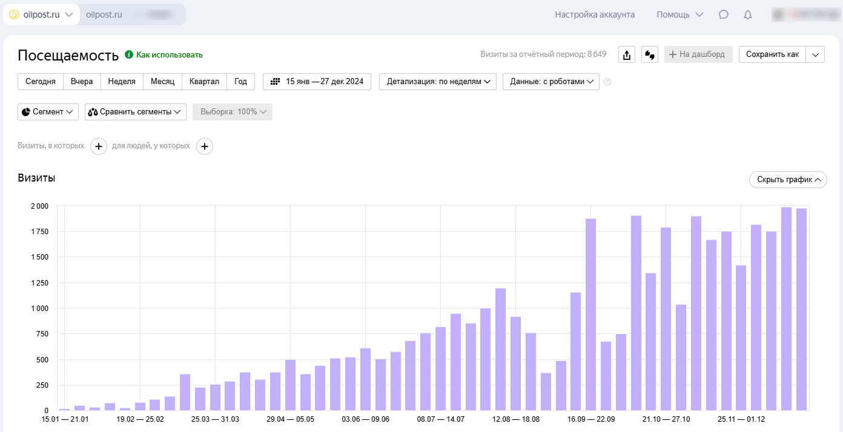Click the tallest bar near chart's right end
The image size is (843, 432).
click(786, 309)
